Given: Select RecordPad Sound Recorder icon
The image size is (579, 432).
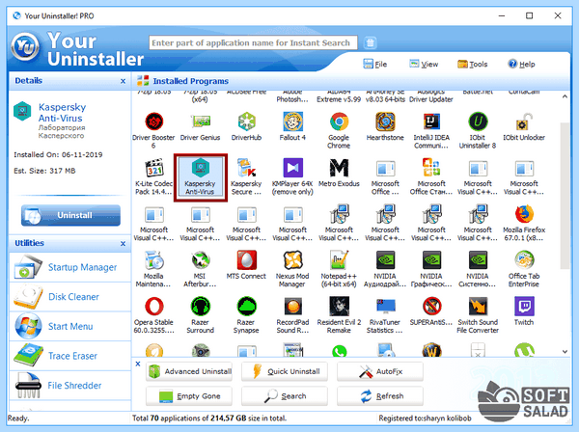Looking at the screenshot, I should pos(292,307).
